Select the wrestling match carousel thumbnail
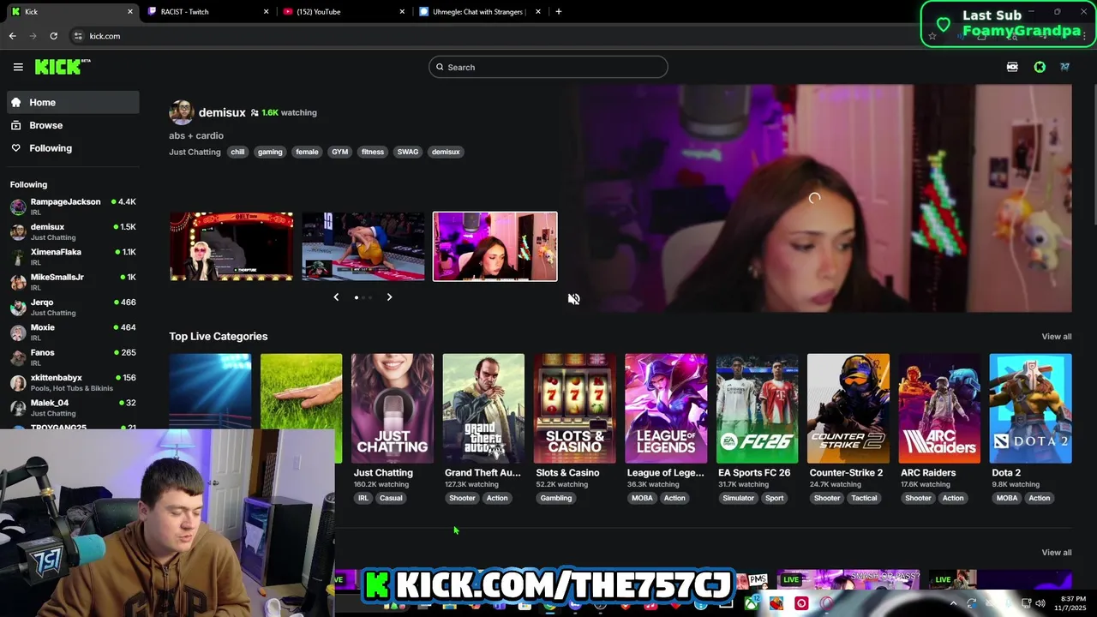 tap(363, 246)
